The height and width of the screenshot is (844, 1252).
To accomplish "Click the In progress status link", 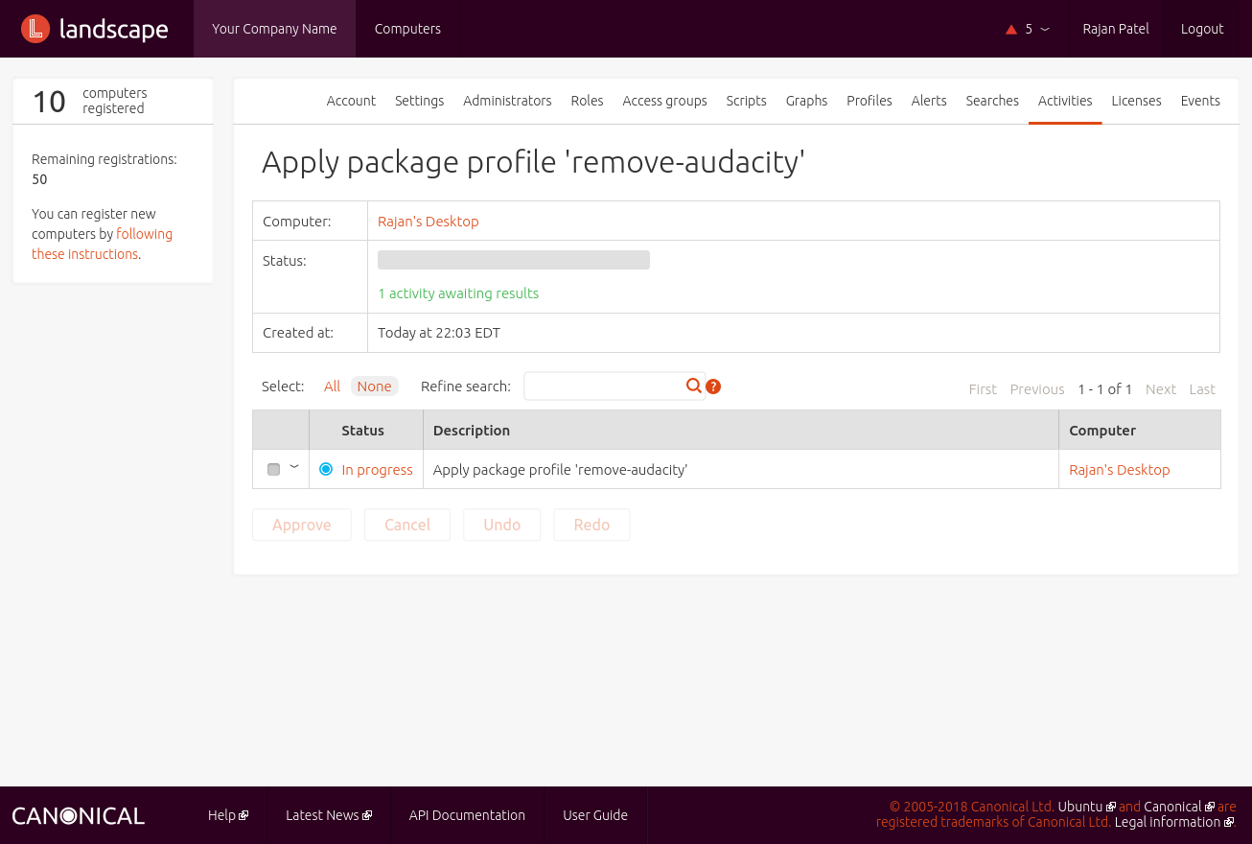I will [377, 470].
